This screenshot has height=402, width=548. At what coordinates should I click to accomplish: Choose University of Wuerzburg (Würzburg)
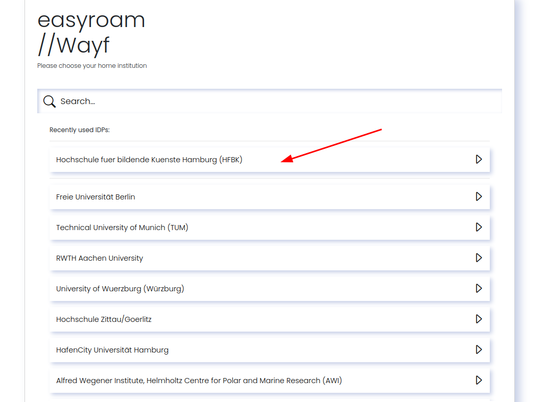pos(270,289)
